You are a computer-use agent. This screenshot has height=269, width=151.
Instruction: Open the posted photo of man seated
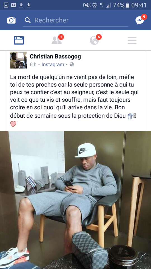coord(75,200)
